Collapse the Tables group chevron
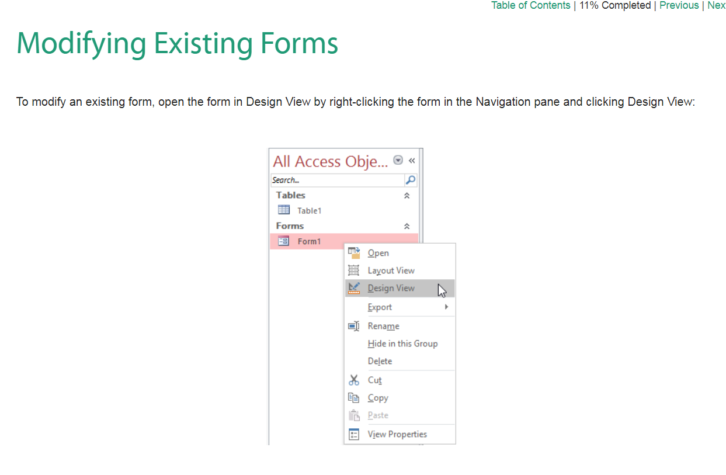Image resolution: width=726 pixels, height=475 pixels. 407,196
